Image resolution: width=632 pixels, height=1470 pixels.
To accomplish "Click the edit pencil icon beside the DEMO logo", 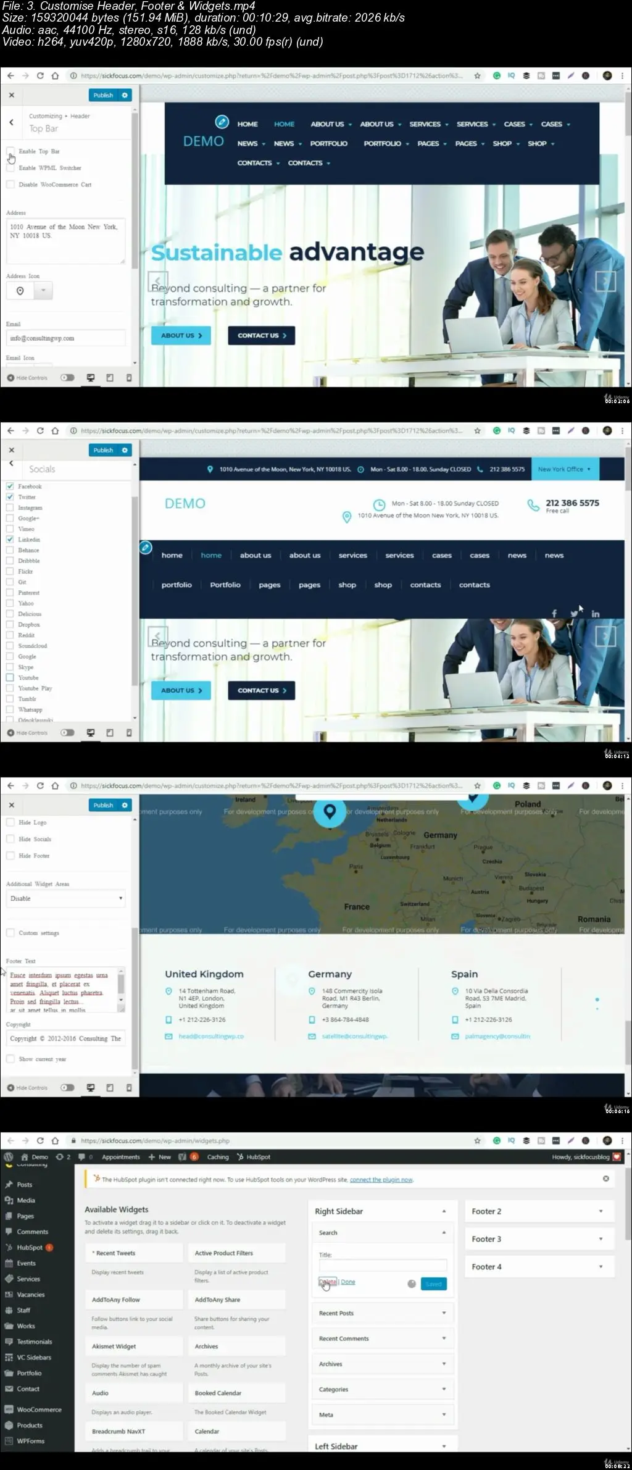I will (x=222, y=122).
